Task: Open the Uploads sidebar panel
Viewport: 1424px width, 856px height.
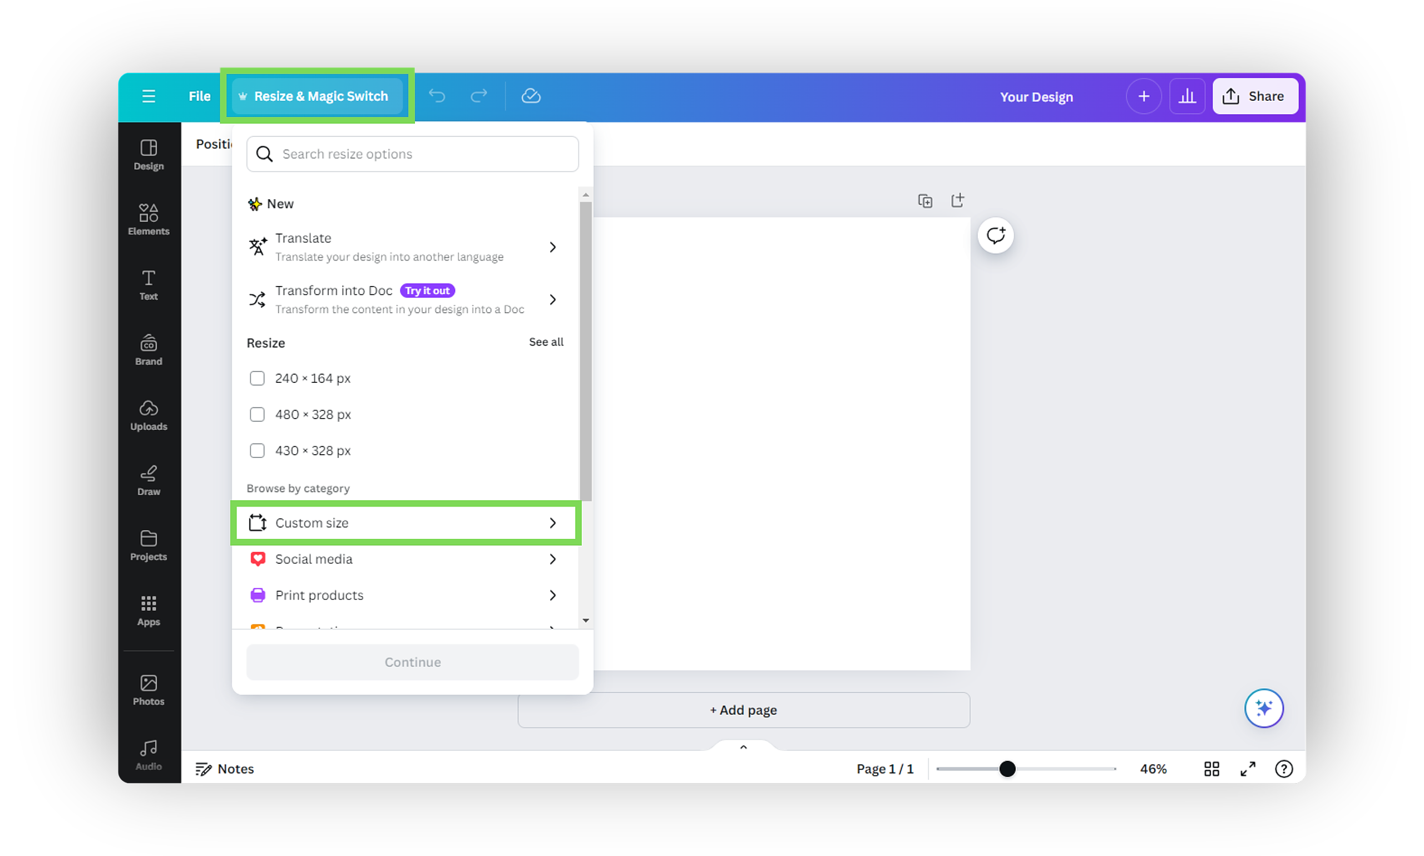Action: [149, 415]
